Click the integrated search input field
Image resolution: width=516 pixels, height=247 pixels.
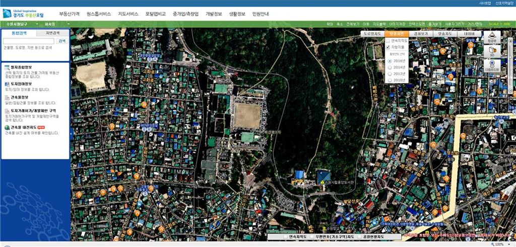(x=28, y=41)
